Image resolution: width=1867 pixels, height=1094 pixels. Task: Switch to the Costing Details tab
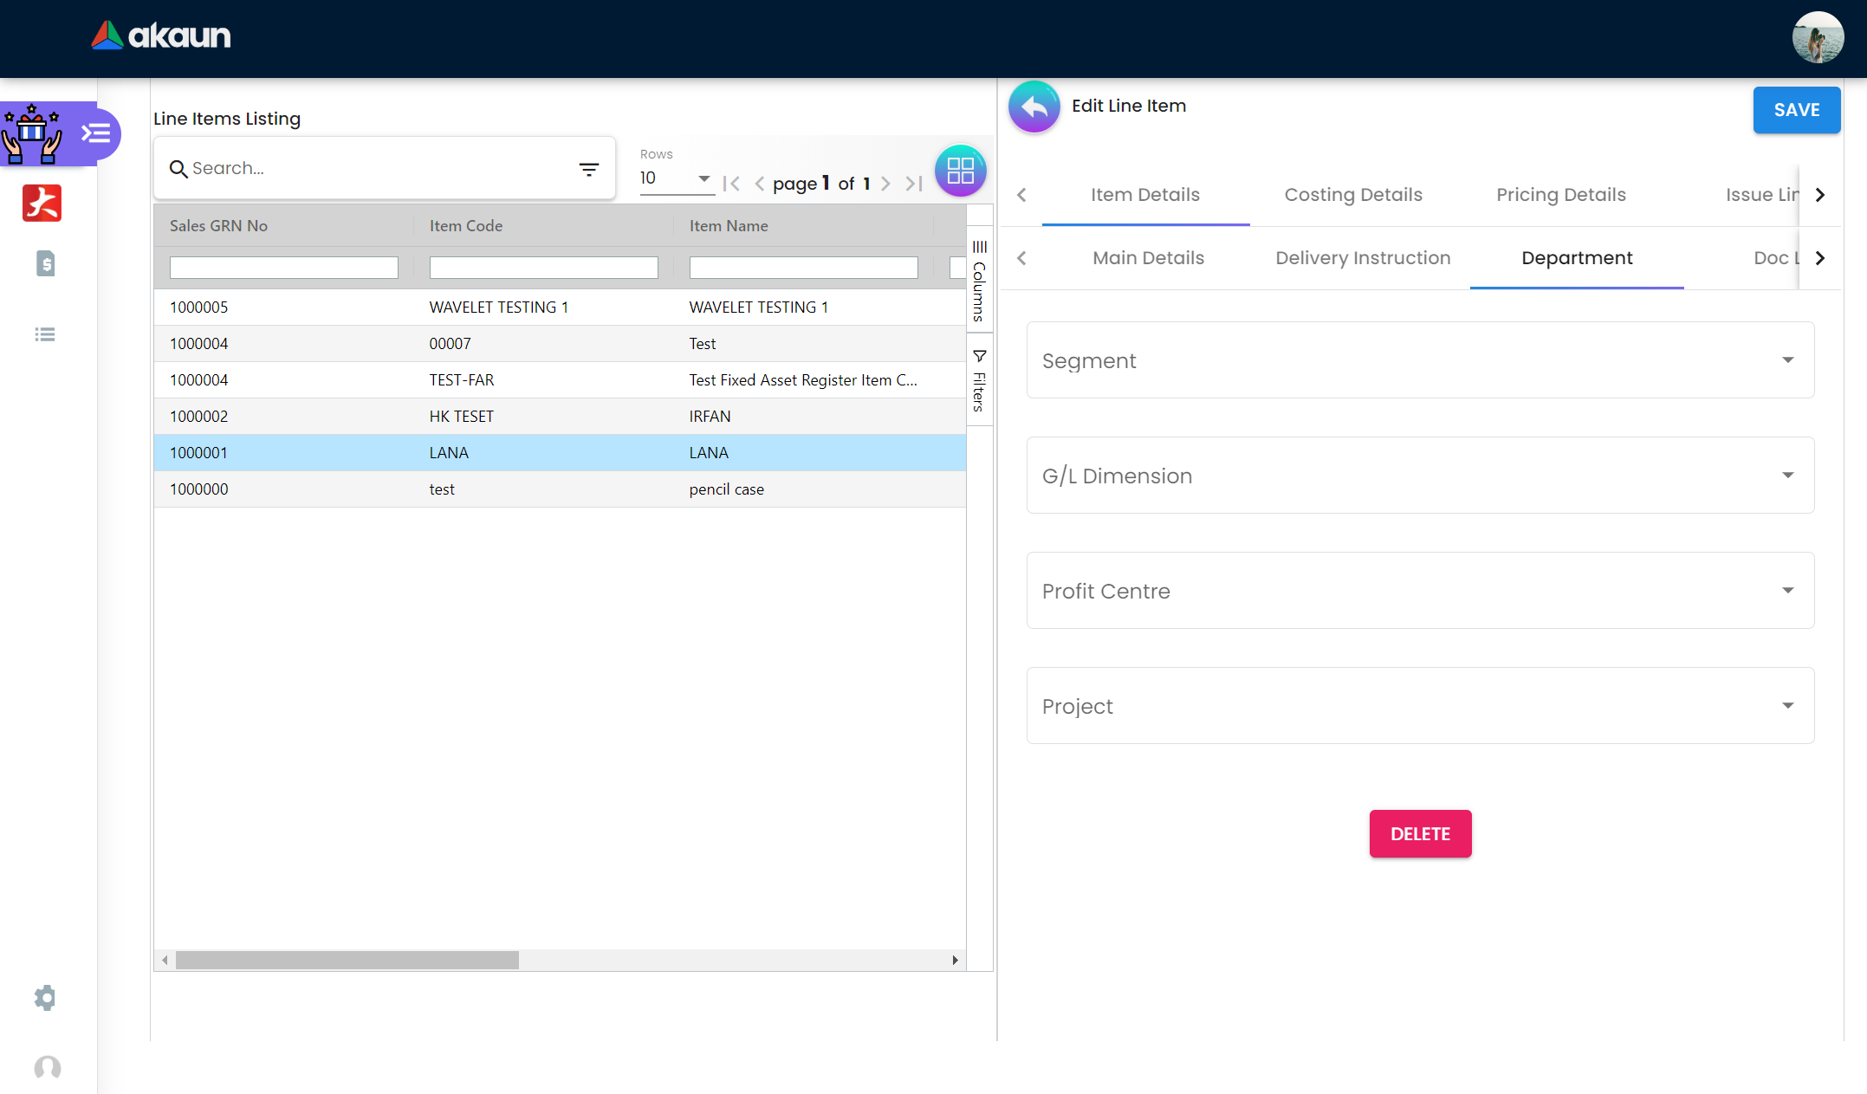pyautogui.click(x=1352, y=195)
